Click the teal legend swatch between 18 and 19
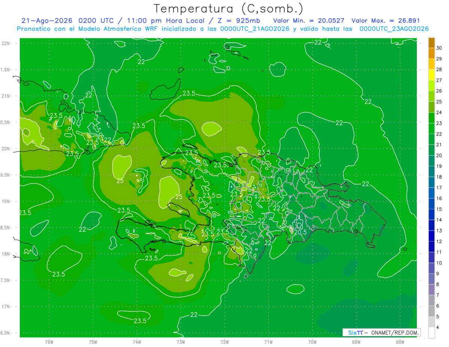 [431, 171]
